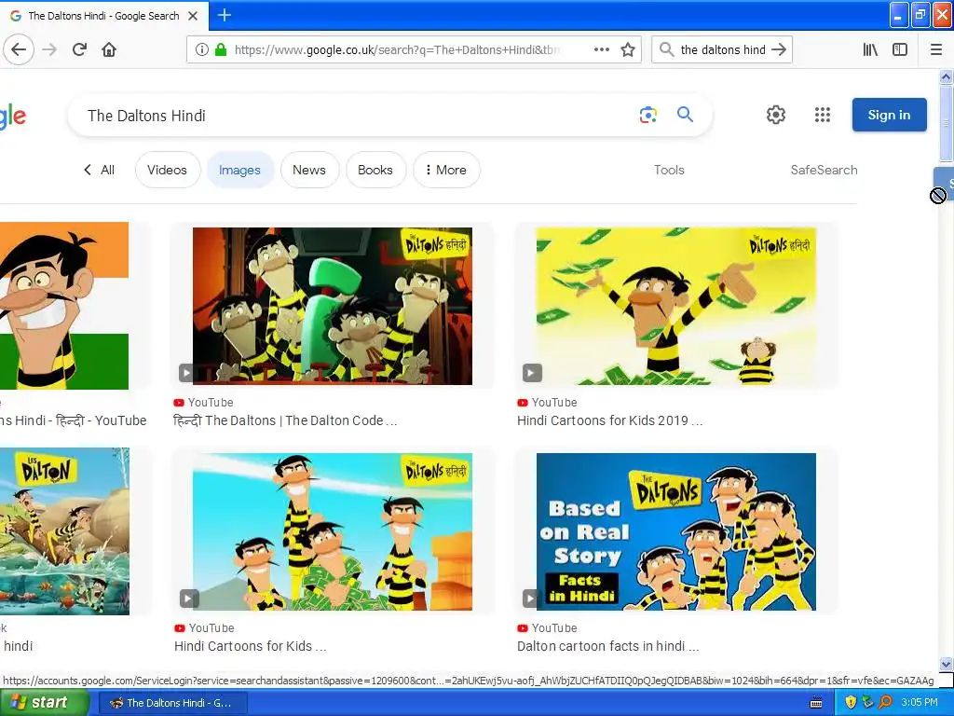Open the Les Dalton river image thumbnail

click(64, 530)
